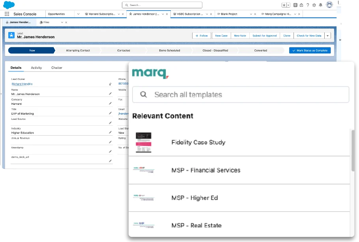Edit the Industry field pencil icon
359x242 pixels.
point(110,132)
